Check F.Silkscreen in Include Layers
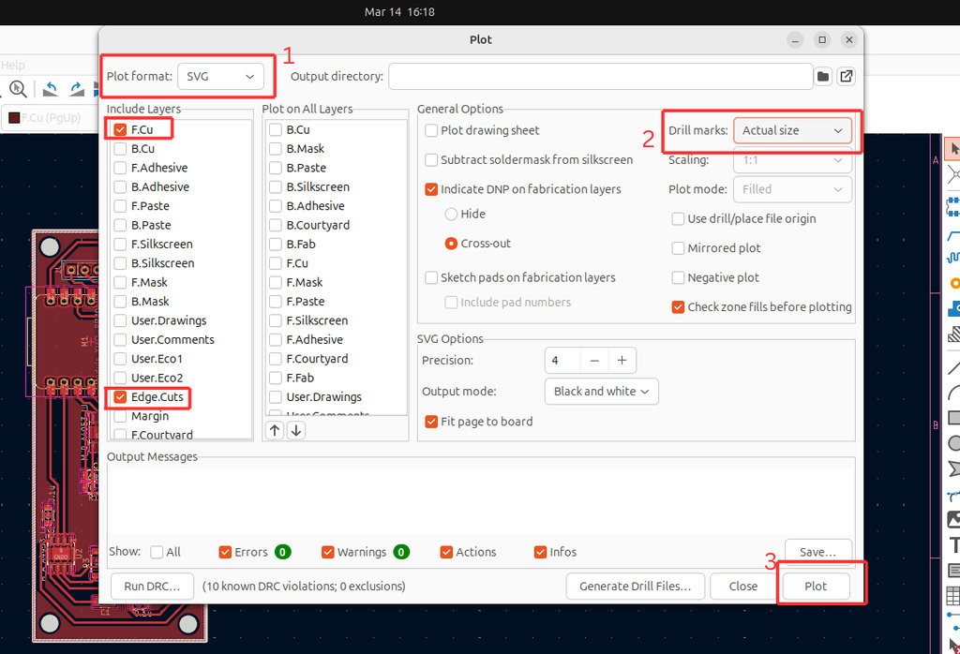 point(120,245)
